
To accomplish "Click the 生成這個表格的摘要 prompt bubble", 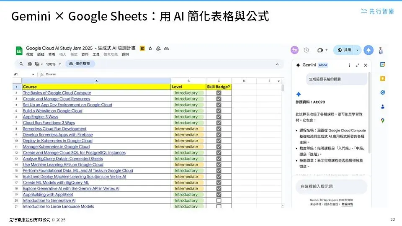I will pyautogui.click(x=337, y=79).
